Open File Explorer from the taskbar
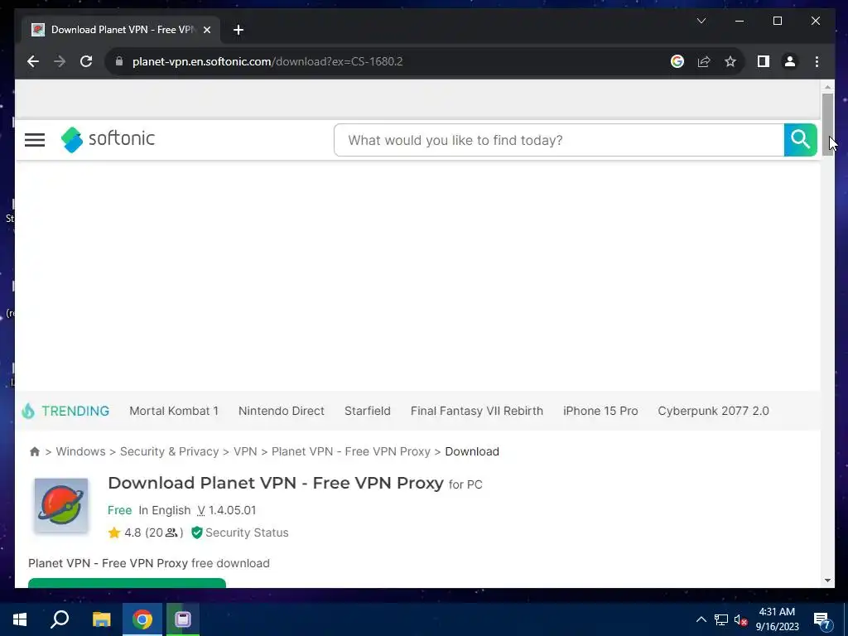The image size is (848, 636). pos(101,619)
